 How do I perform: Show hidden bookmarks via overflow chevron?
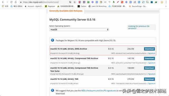click(166, 6)
